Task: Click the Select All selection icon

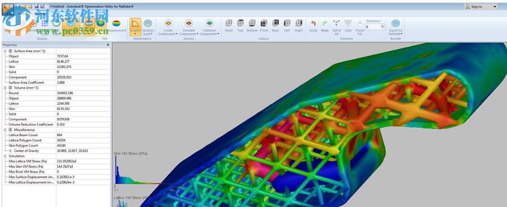Action: click(336, 27)
